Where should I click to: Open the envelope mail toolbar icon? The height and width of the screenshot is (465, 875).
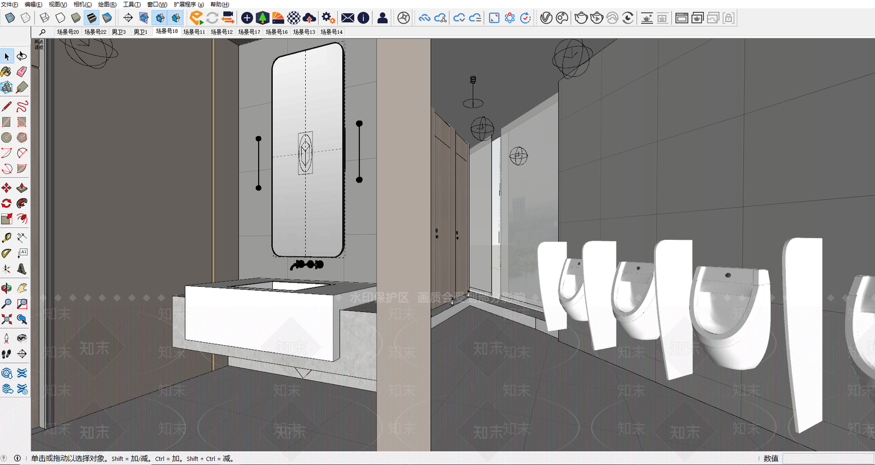click(347, 18)
